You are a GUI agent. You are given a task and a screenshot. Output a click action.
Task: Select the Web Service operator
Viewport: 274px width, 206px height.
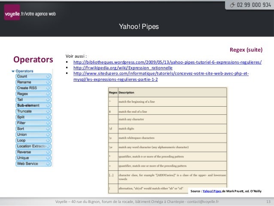click(33, 164)
